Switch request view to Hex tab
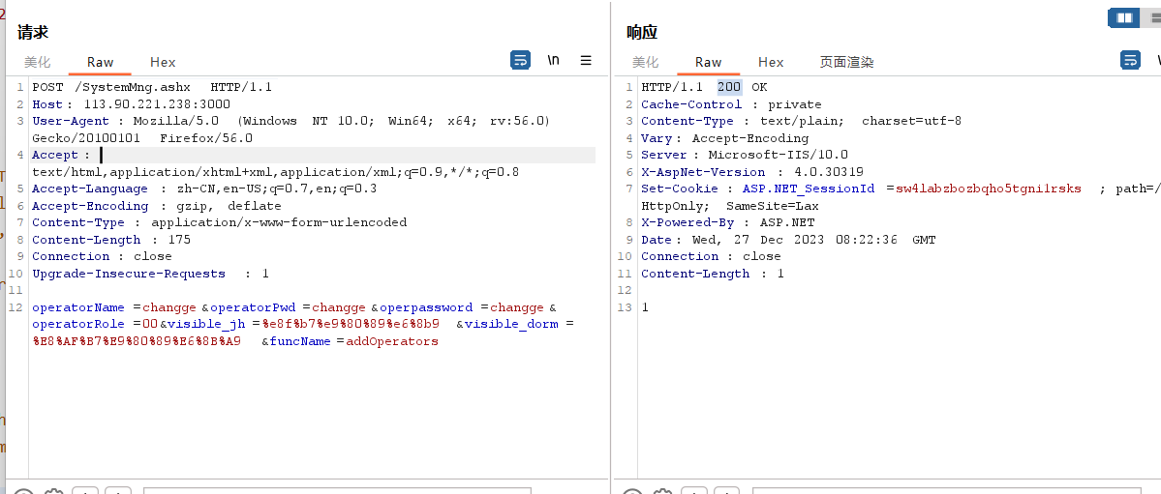Viewport: 1161px width, 494px height. (x=163, y=62)
